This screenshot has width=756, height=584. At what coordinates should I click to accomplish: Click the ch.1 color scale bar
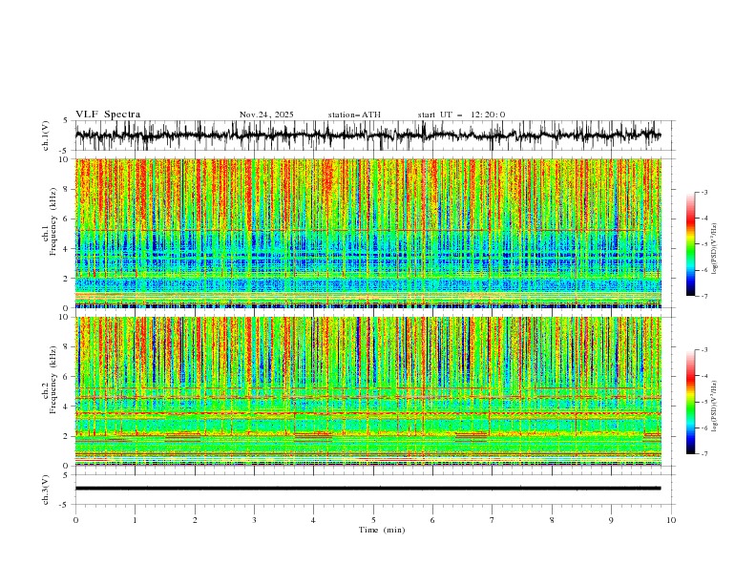tap(690, 244)
